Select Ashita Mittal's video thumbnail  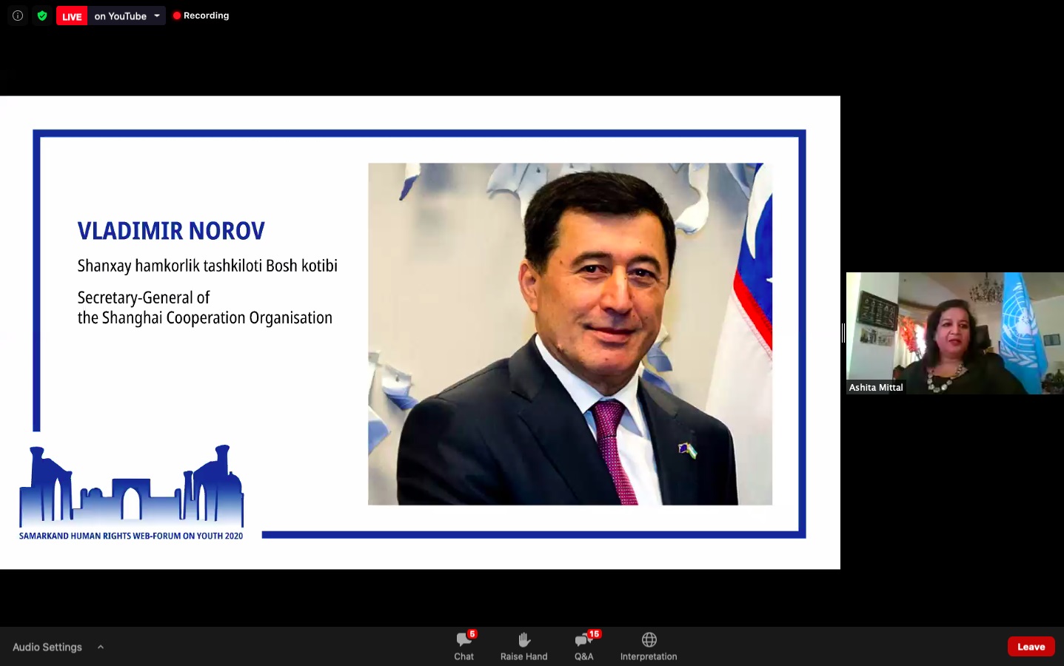pyautogui.click(x=955, y=333)
